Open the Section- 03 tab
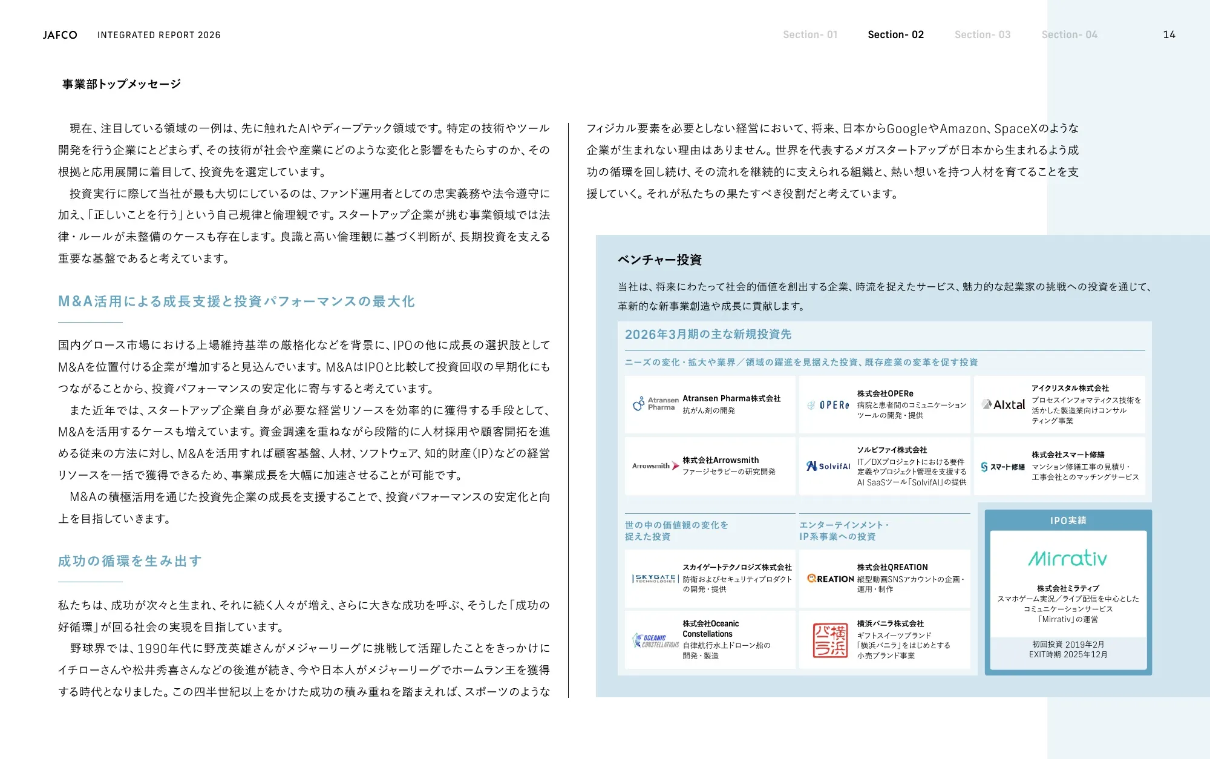The height and width of the screenshot is (759, 1210). tap(983, 34)
